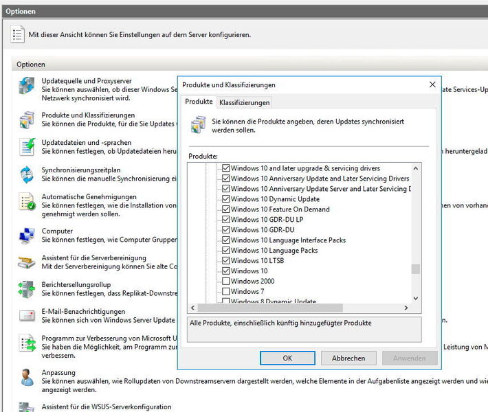Click the Synchronisierungszeitplan icon

click(x=27, y=174)
